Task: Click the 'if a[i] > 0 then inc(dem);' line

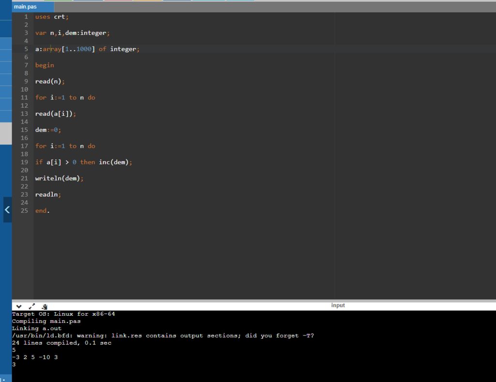Action: click(83, 162)
